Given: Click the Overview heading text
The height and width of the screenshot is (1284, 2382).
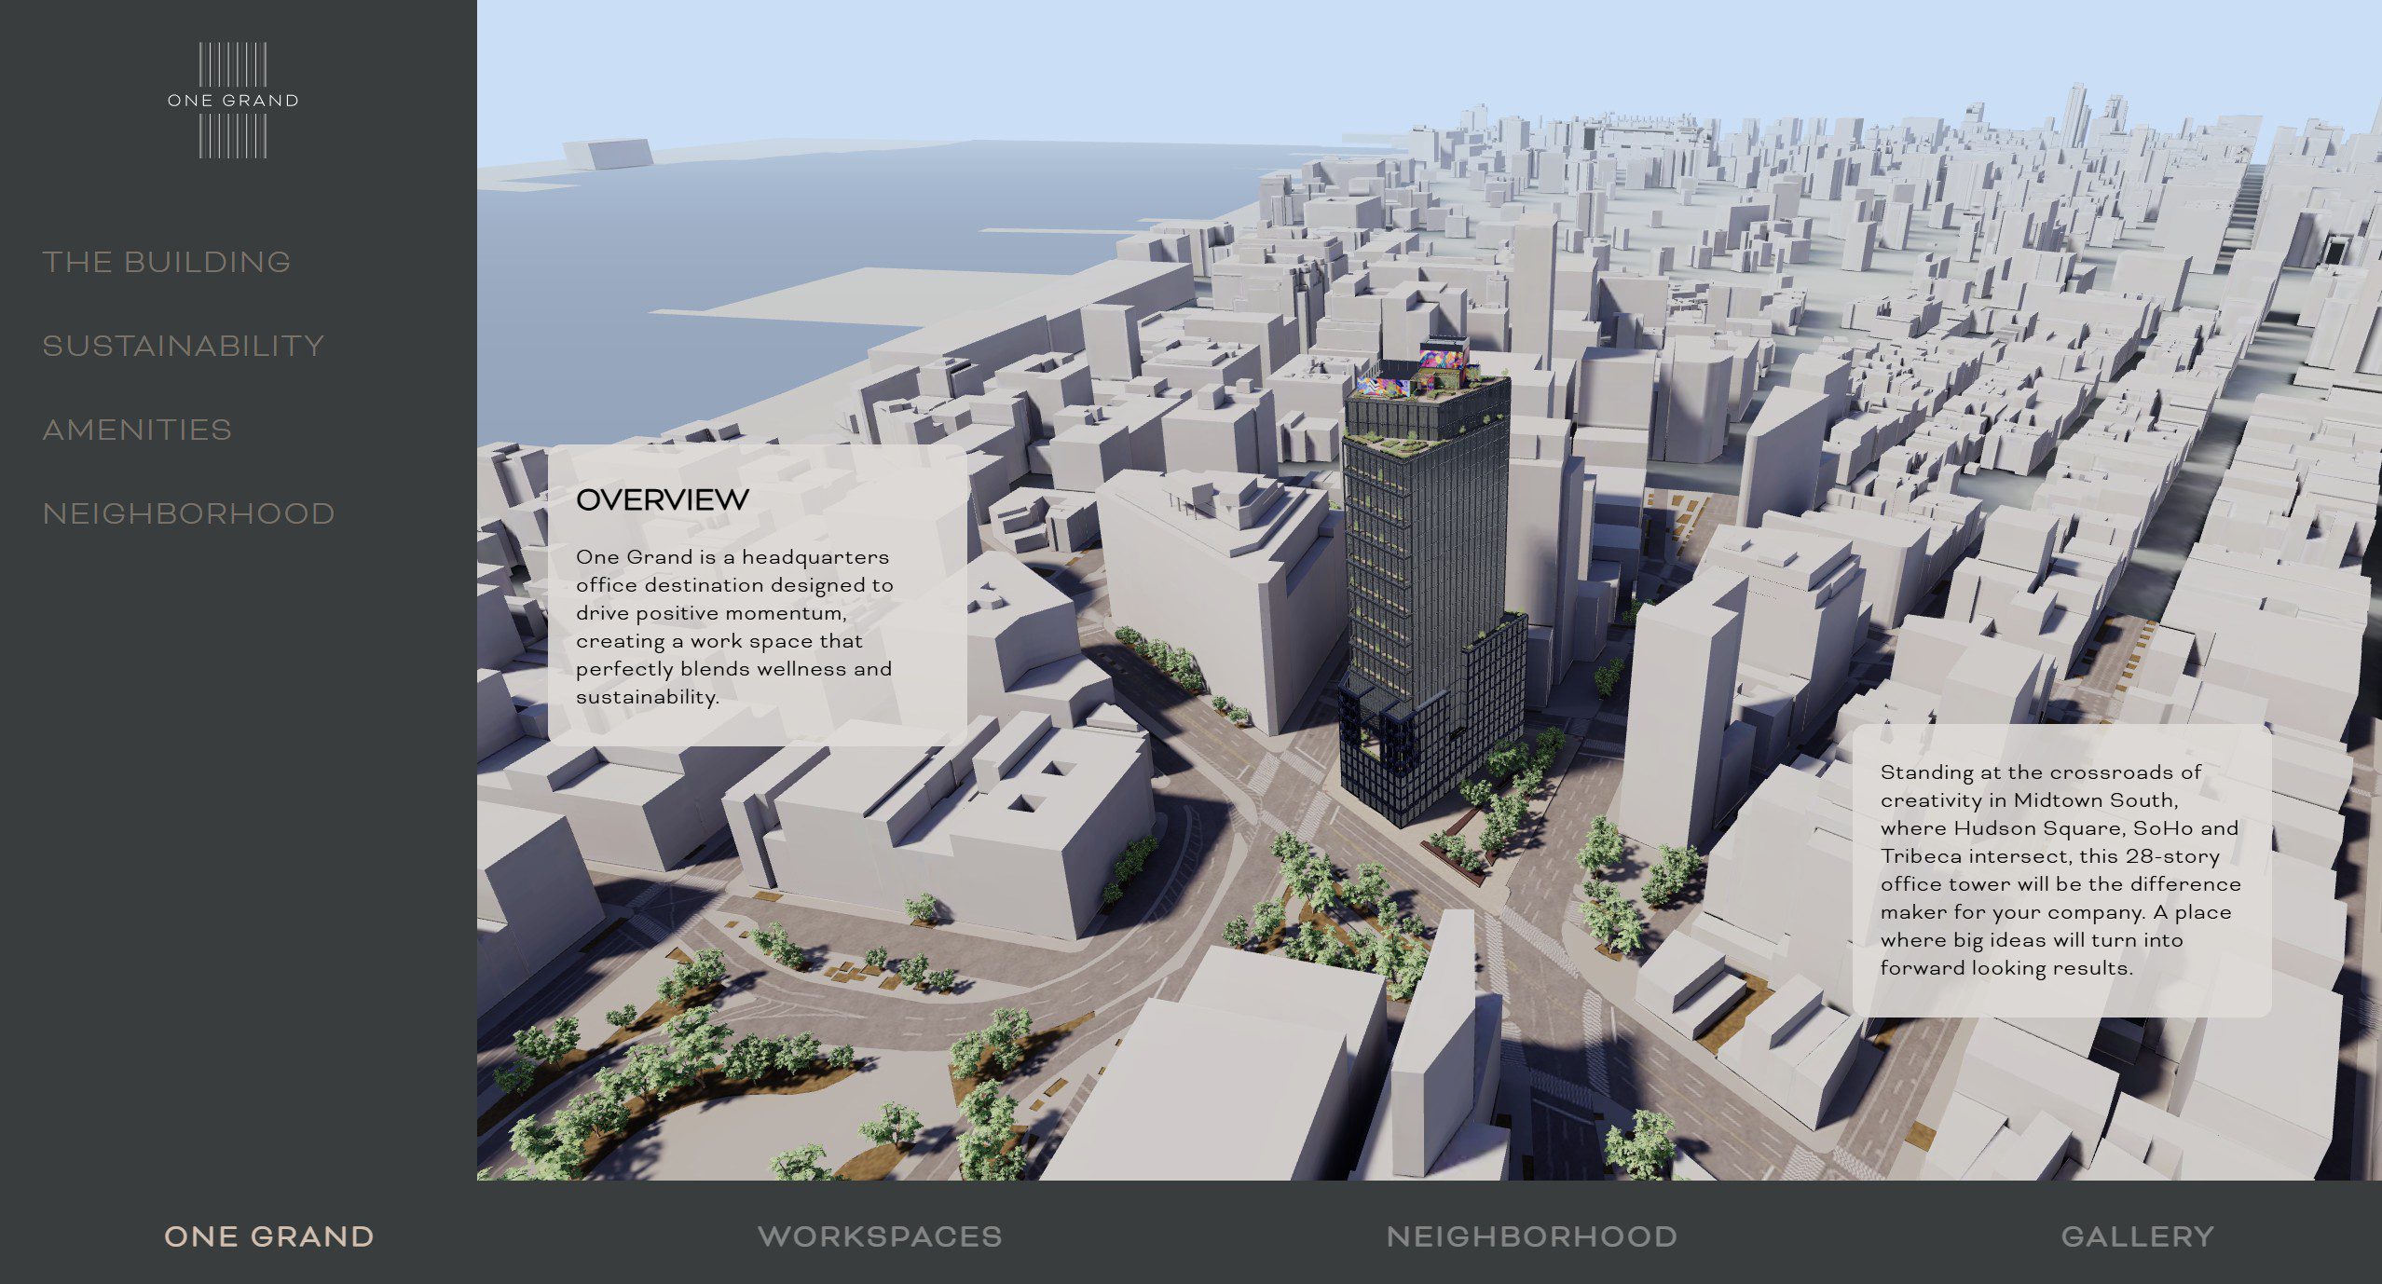Looking at the screenshot, I should (x=662, y=500).
